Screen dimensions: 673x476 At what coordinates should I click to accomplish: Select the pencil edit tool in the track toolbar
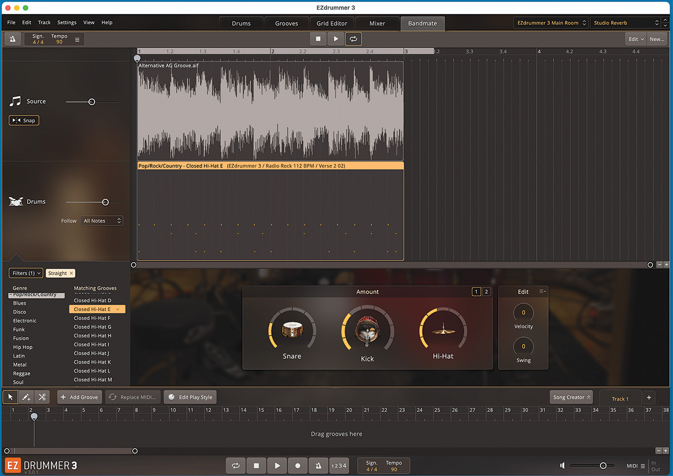(x=26, y=397)
